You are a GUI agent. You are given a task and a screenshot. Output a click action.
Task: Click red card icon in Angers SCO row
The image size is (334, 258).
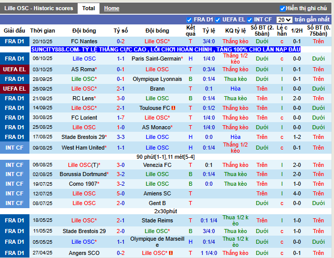(x=171, y=253)
